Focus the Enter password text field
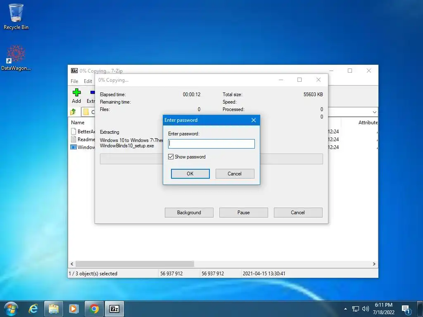This screenshot has height=317, width=423. pos(211,144)
